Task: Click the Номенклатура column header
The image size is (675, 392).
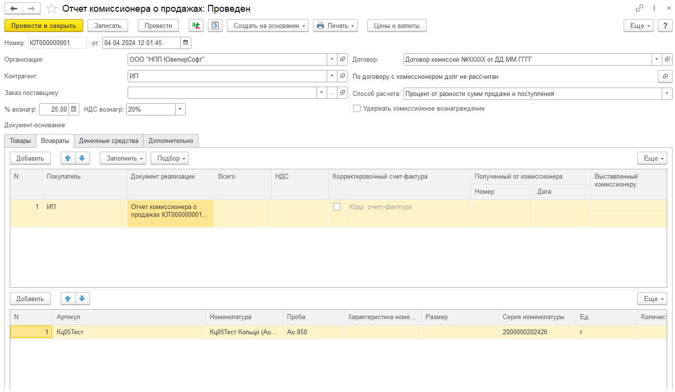Action: click(x=244, y=317)
